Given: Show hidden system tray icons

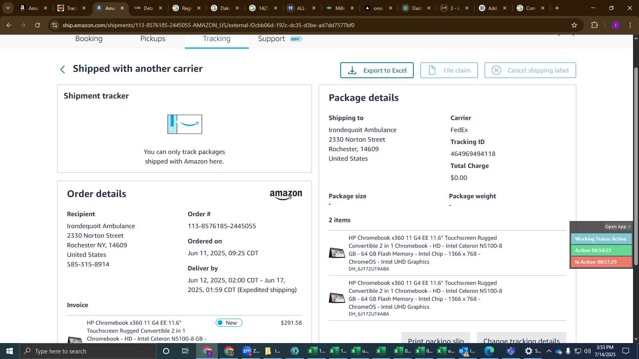Looking at the screenshot, I should pos(549,351).
